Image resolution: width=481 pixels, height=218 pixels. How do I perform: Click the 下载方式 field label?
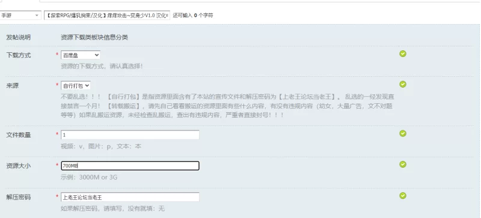click(19, 55)
